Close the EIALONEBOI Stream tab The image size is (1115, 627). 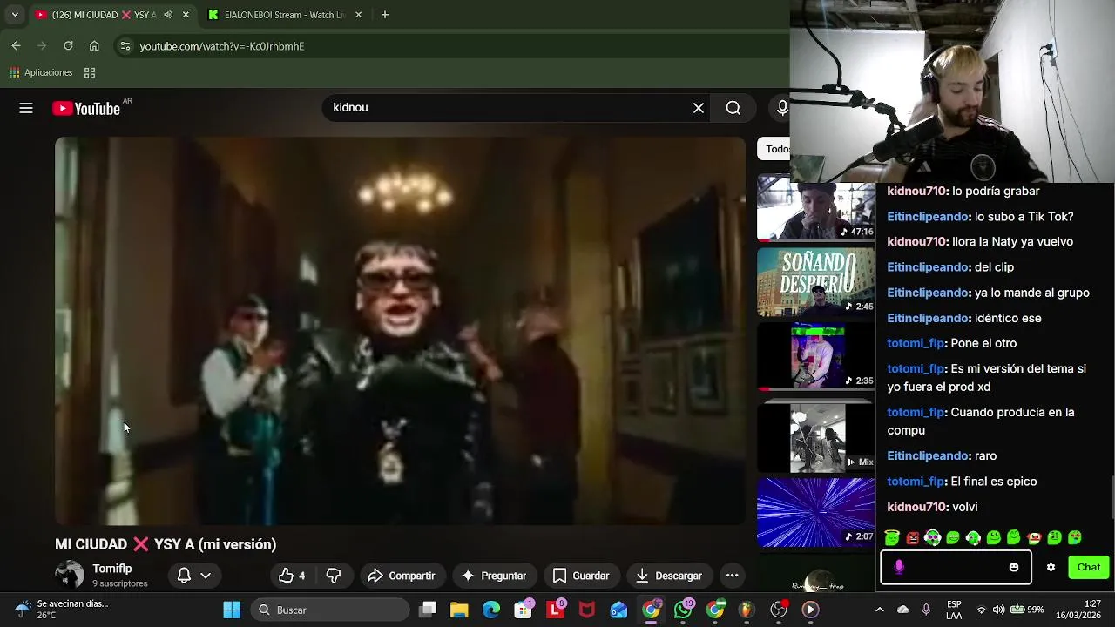click(x=359, y=15)
